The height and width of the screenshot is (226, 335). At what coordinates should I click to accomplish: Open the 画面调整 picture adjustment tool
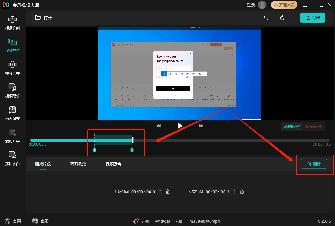click(12, 113)
